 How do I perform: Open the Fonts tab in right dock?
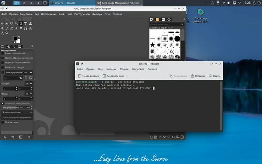(163, 19)
